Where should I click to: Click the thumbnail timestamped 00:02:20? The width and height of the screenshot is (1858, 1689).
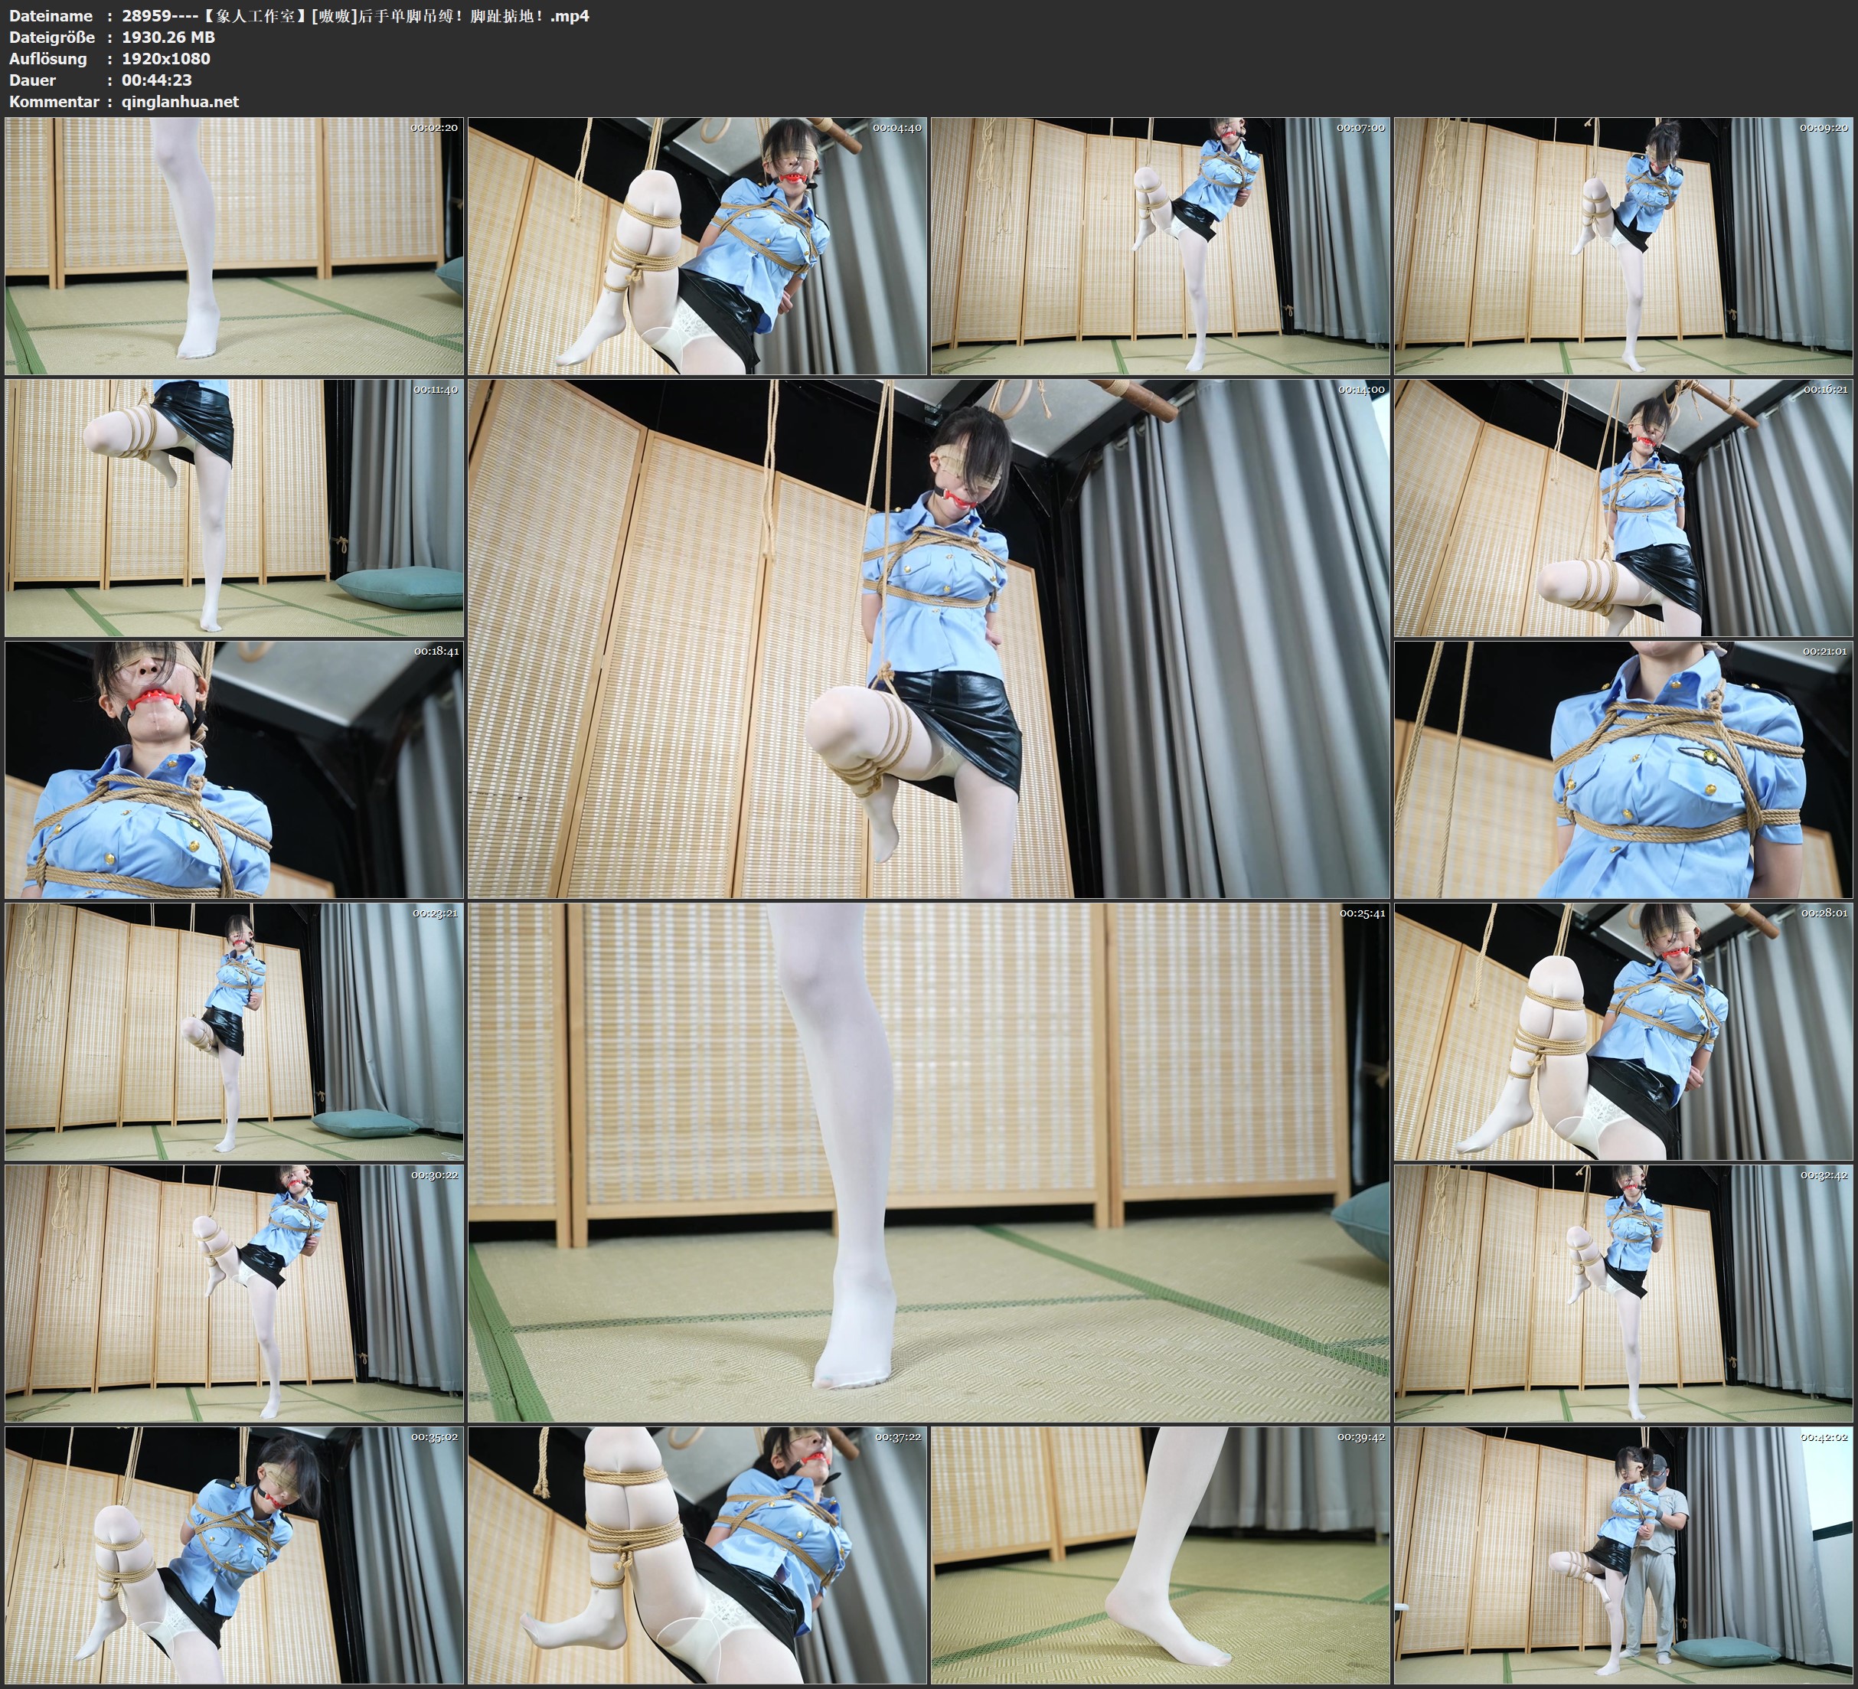[x=234, y=245]
